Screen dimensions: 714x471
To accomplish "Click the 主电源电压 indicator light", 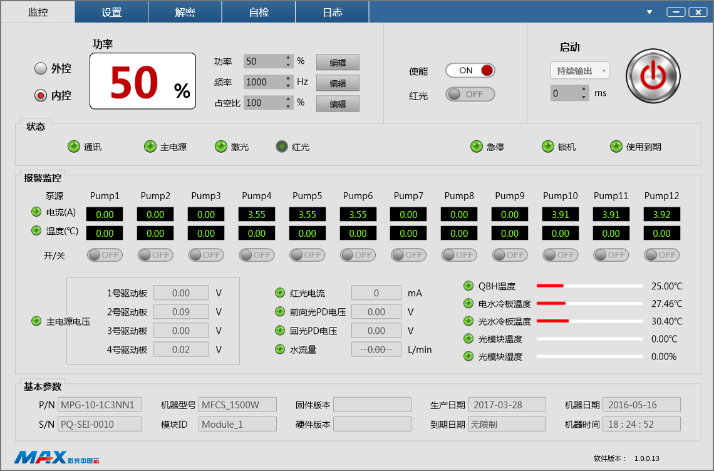I will pyautogui.click(x=37, y=321).
